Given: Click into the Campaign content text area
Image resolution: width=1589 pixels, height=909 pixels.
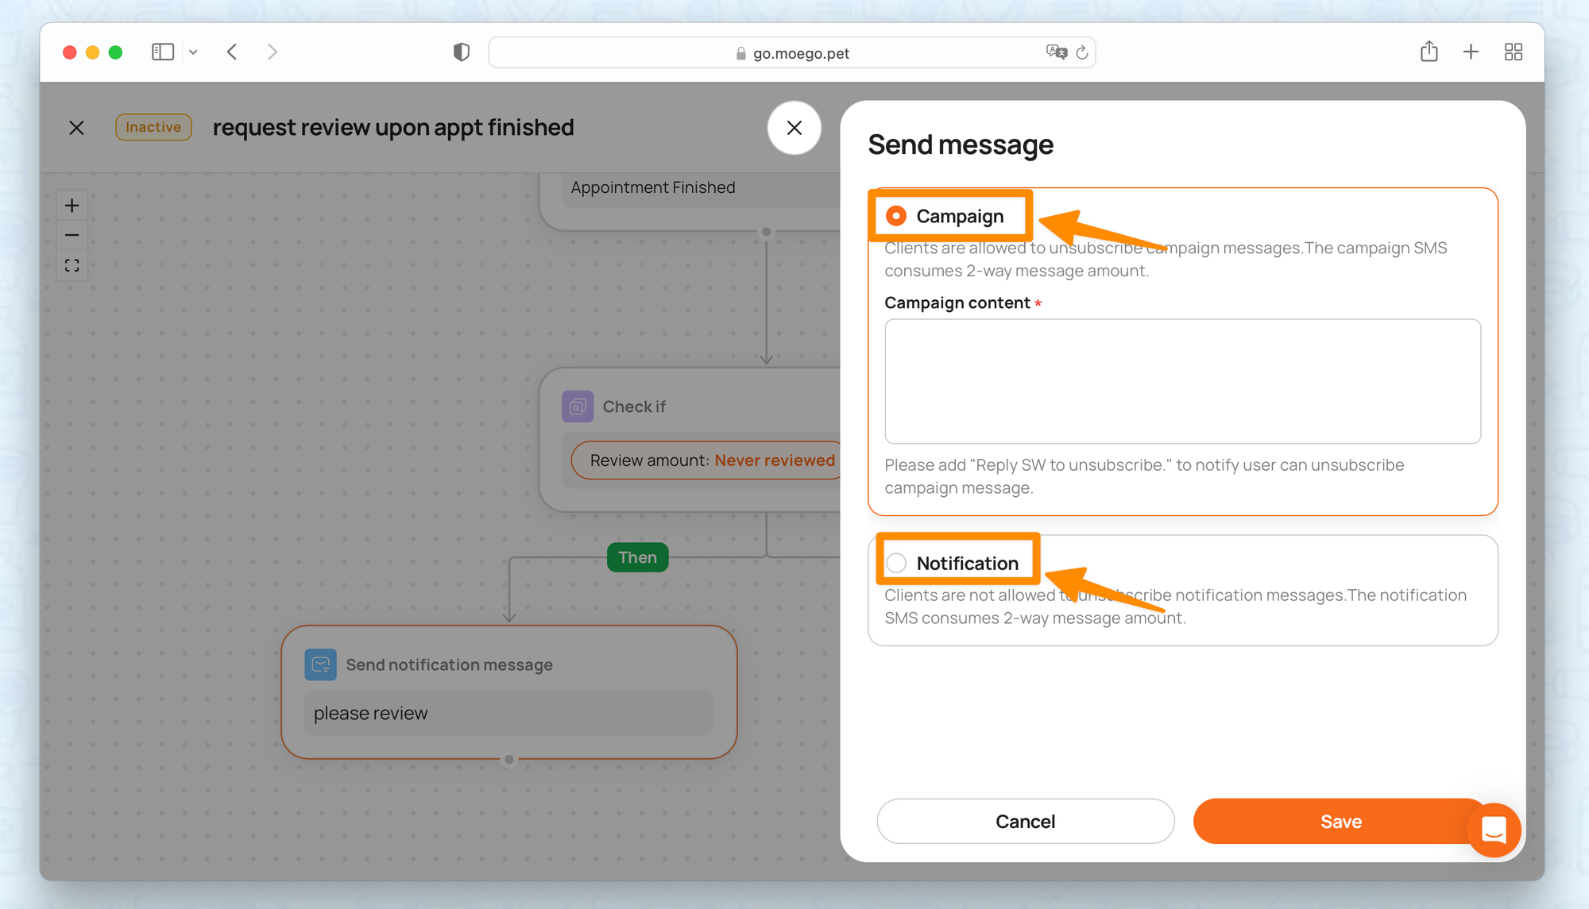Looking at the screenshot, I should 1182,381.
